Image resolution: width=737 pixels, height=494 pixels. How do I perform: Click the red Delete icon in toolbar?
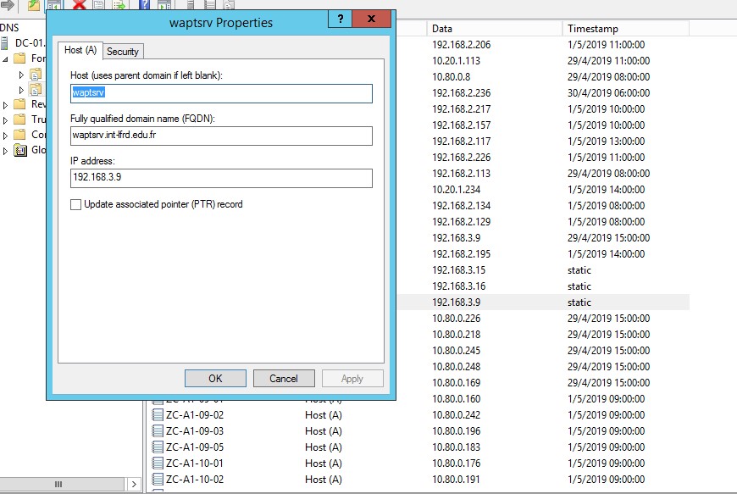coord(79,5)
